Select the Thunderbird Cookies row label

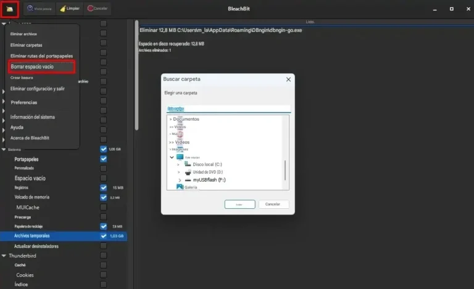point(25,275)
